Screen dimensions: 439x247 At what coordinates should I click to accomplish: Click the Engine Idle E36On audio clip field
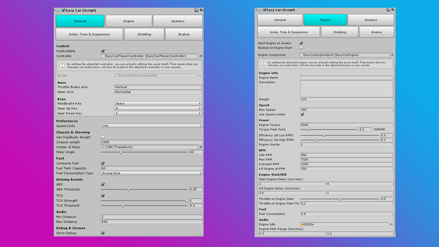click(x=345, y=224)
